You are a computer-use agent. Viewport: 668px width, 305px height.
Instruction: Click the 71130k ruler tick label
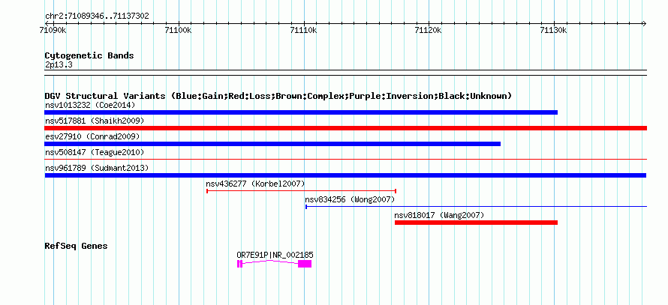click(554, 30)
